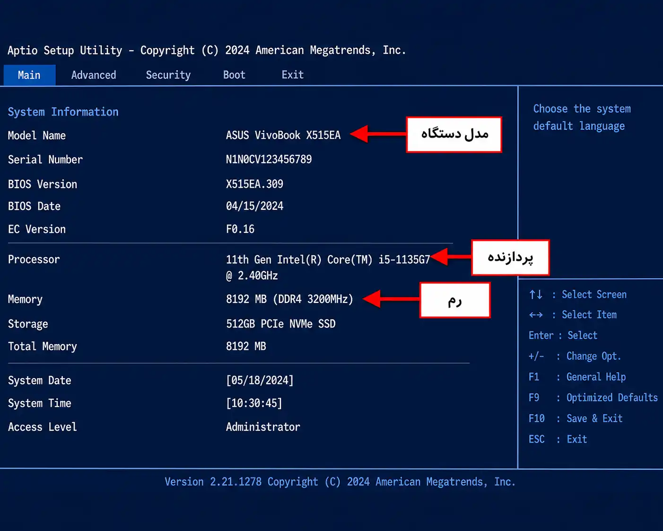Click the System Time label

40,403
